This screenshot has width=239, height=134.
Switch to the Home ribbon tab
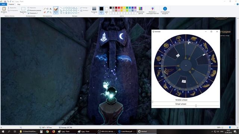tap(11, 4)
